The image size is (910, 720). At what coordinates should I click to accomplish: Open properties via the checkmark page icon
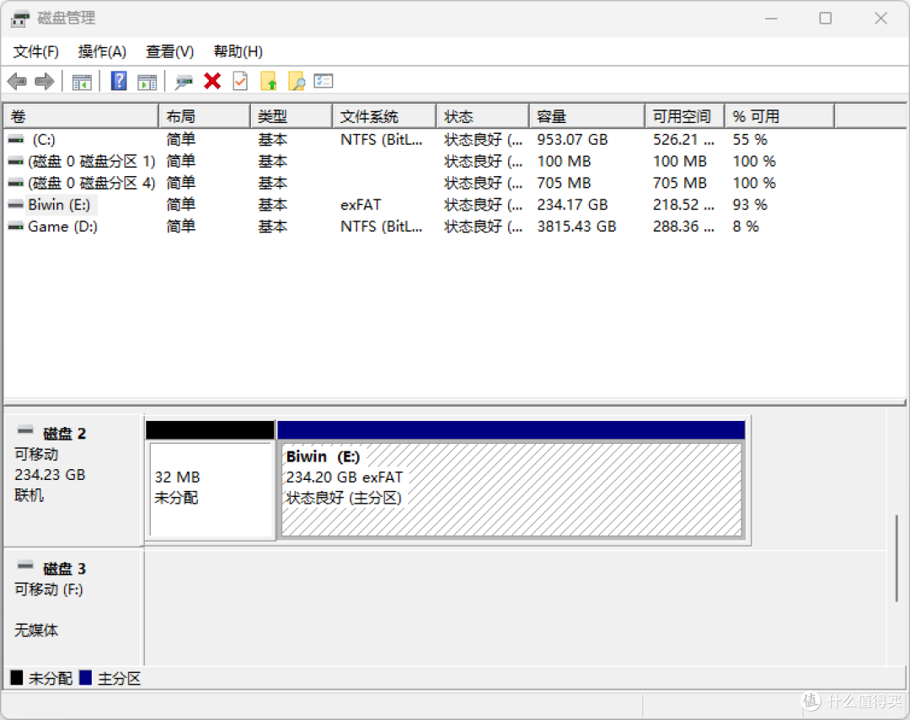[240, 81]
